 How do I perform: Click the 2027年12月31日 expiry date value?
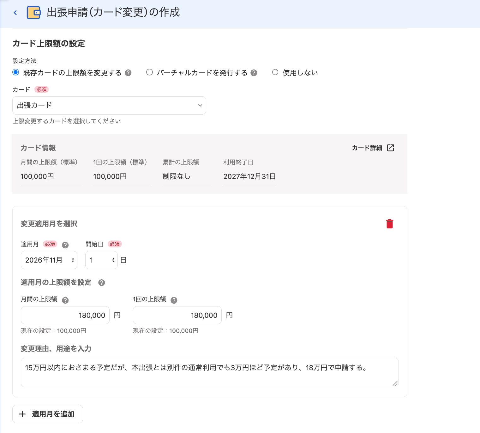[x=249, y=176]
